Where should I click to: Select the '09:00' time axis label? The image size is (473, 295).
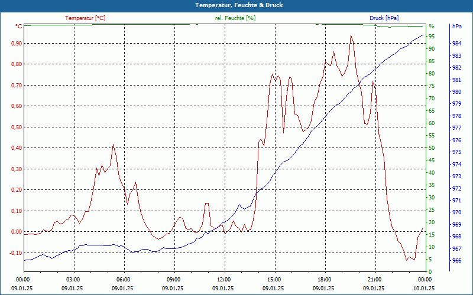tap(173, 279)
